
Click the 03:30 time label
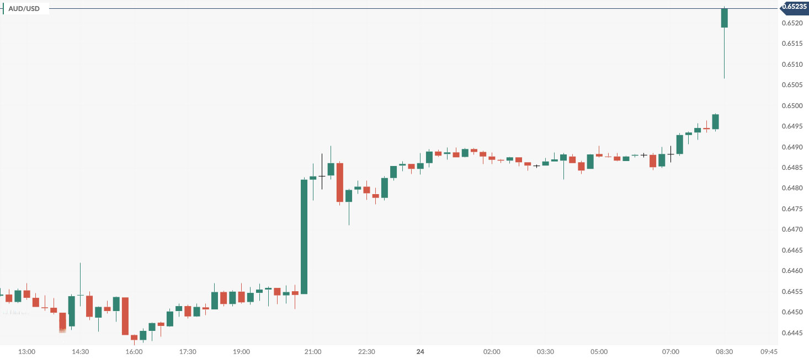[x=545, y=352]
